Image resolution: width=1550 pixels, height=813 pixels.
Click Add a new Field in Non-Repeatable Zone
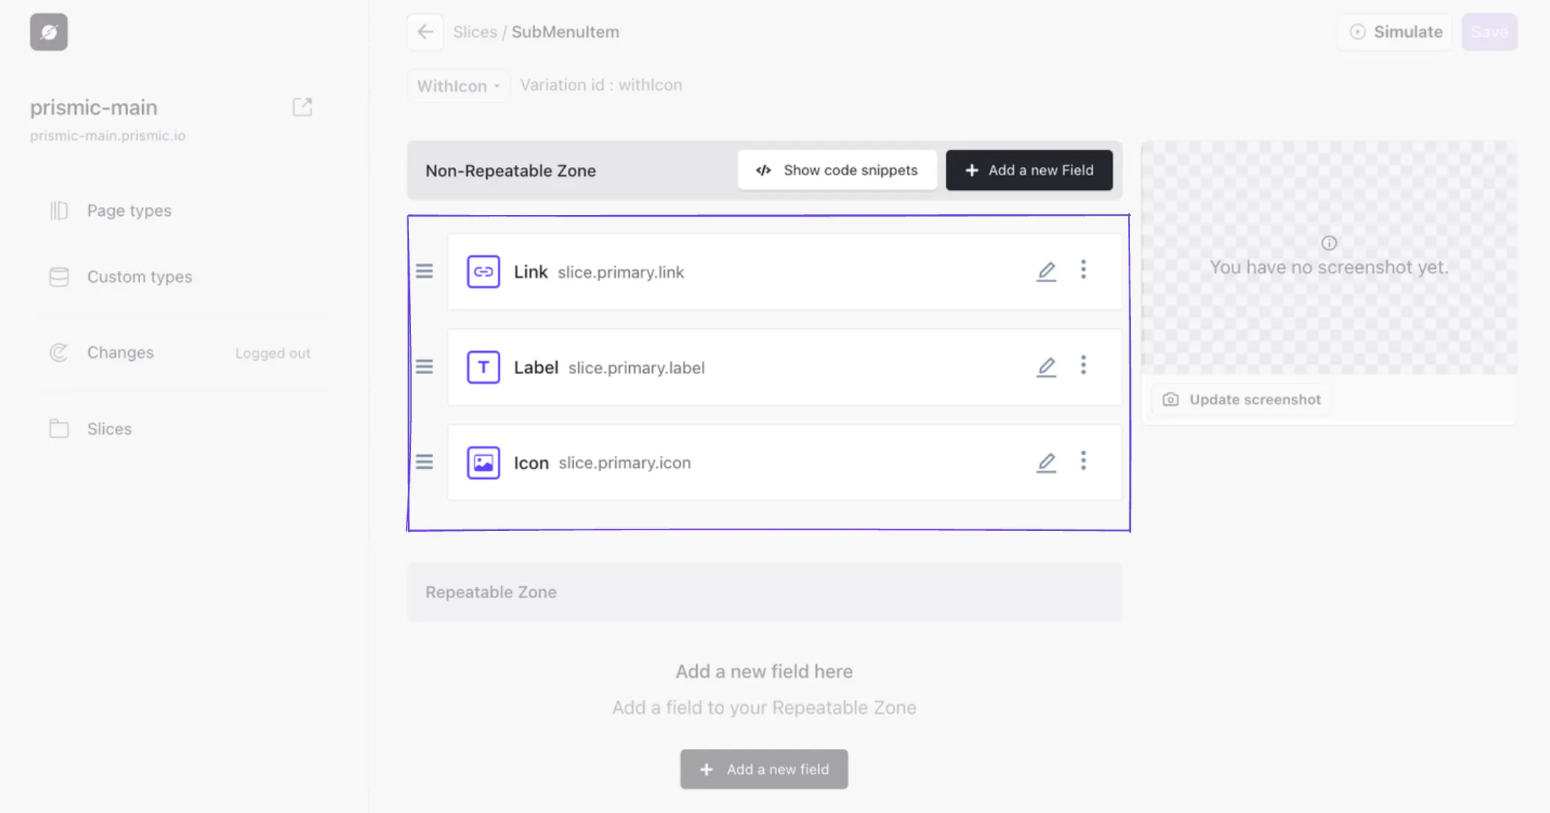point(1029,170)
